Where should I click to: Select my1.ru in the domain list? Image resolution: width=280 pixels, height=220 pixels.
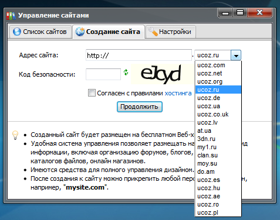(218, 147)
